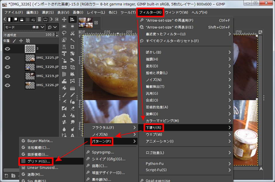Image resolution: width=275 pixels, height=182 pixels.
Task: Expand the 変形(D) distort submenu
Action: (x=186, y=66)
